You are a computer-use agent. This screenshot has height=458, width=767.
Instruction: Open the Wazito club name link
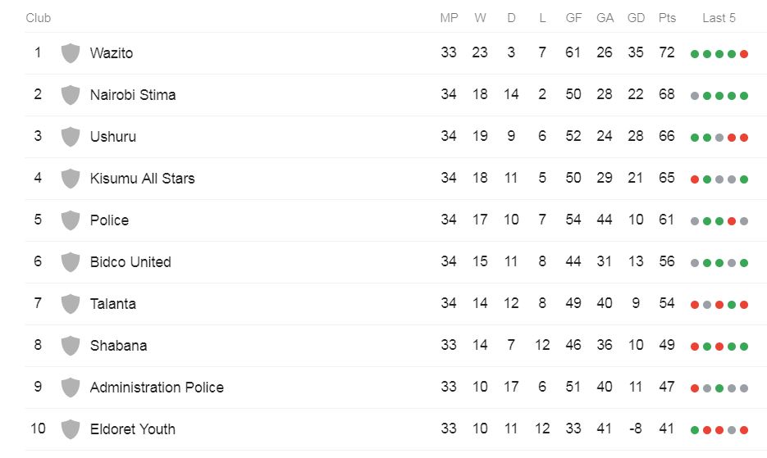coord(112,53)
